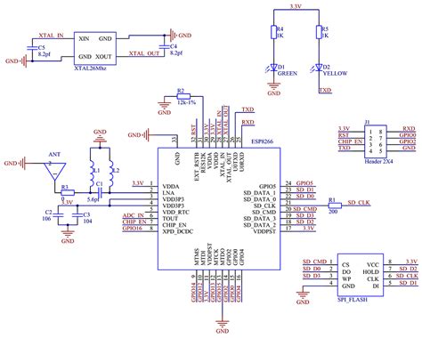422x338 pixels.
Task: Select capacitor C3 104 symbol
Action: (77, 215)
